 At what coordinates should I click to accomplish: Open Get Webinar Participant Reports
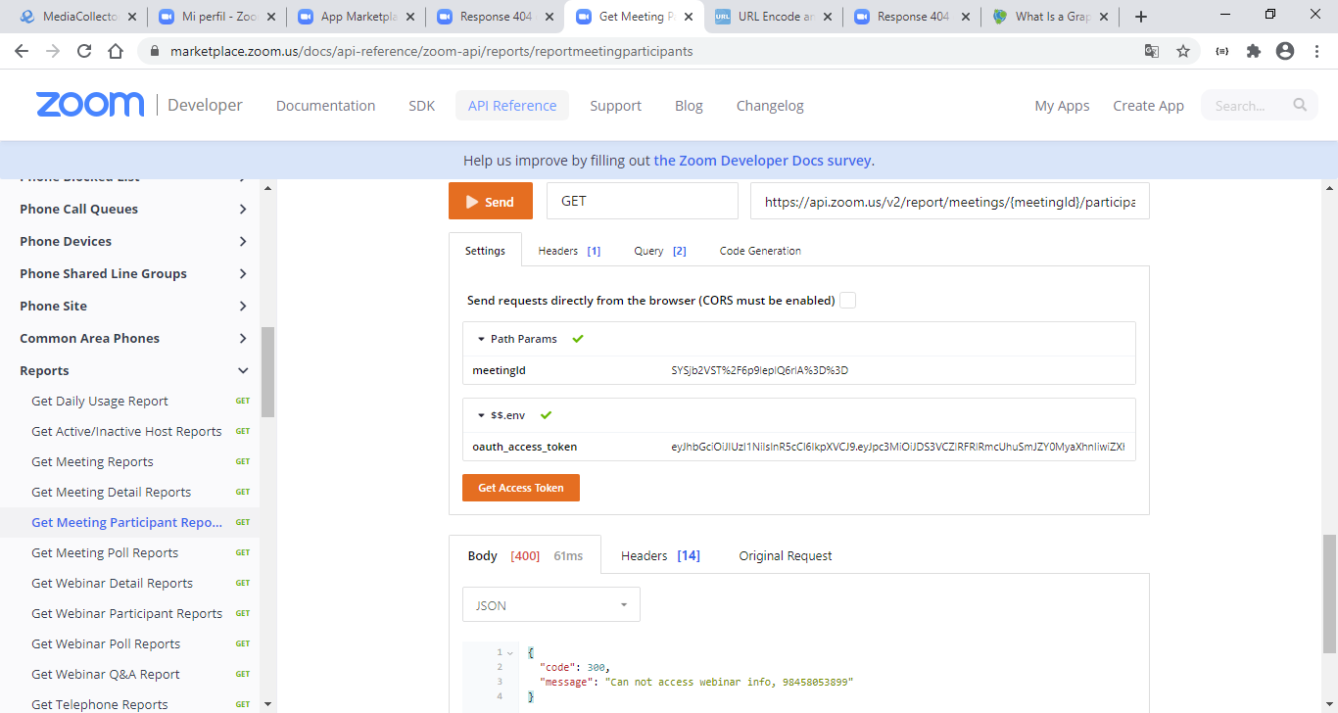point(127,613)
